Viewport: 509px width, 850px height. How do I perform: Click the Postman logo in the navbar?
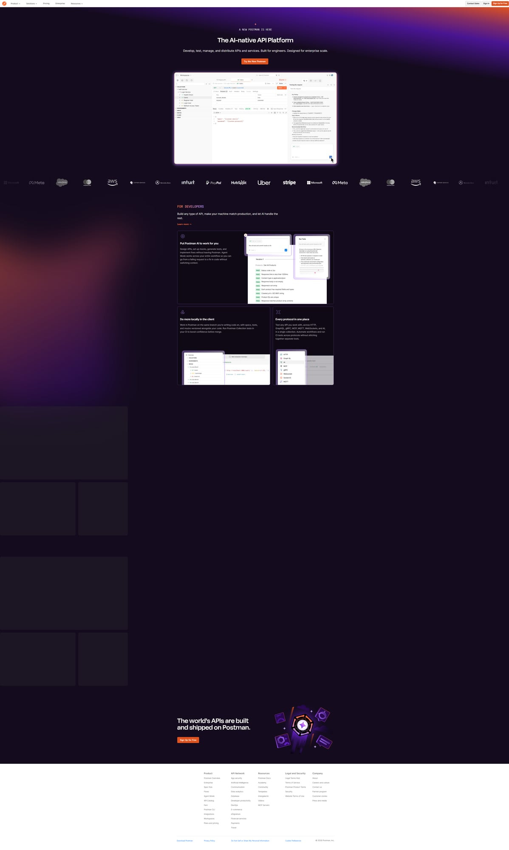4,3
